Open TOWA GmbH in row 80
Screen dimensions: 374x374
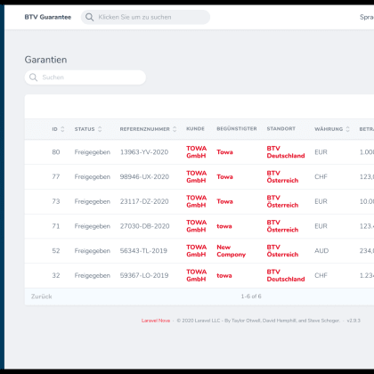pyautogui.click(x=196, y=152)
